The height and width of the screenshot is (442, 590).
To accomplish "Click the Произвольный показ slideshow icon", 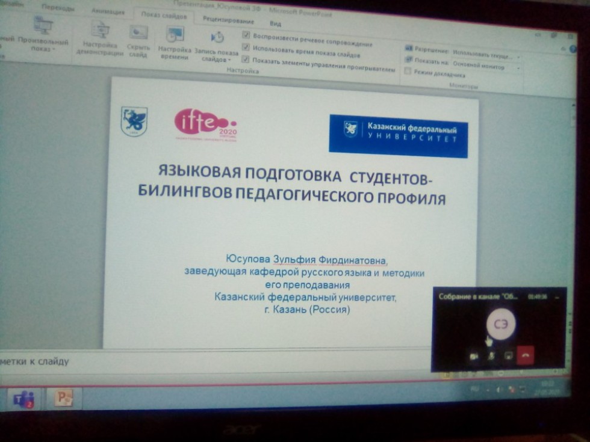I will (x=43, y=28).
